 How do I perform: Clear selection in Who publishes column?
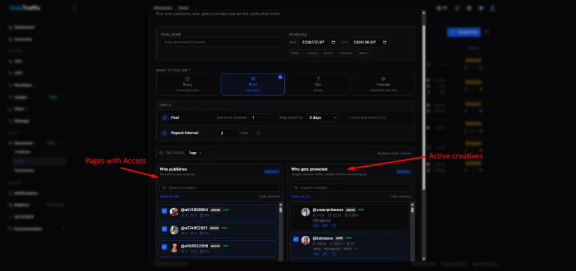(269, 197)
